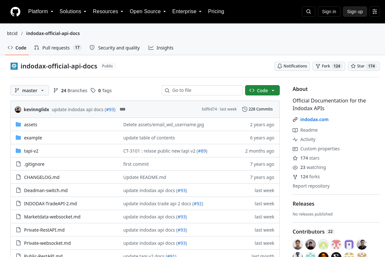
Task: Click the .gitignore file icon
Action: (x=18, y=164)
